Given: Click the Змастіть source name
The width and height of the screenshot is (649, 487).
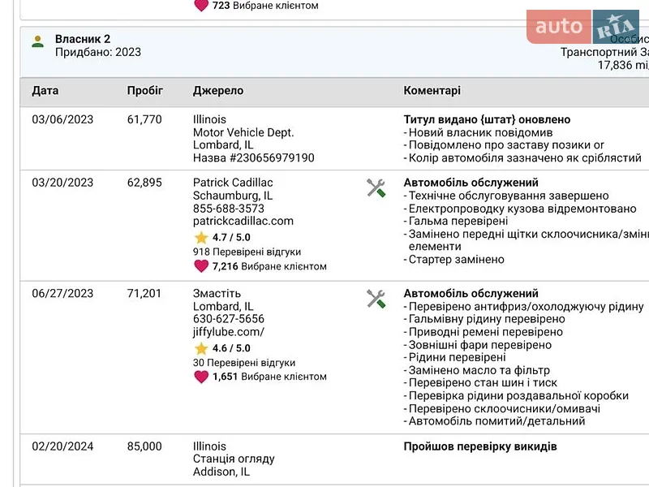Looking at the screenshot, I should 217,294.
